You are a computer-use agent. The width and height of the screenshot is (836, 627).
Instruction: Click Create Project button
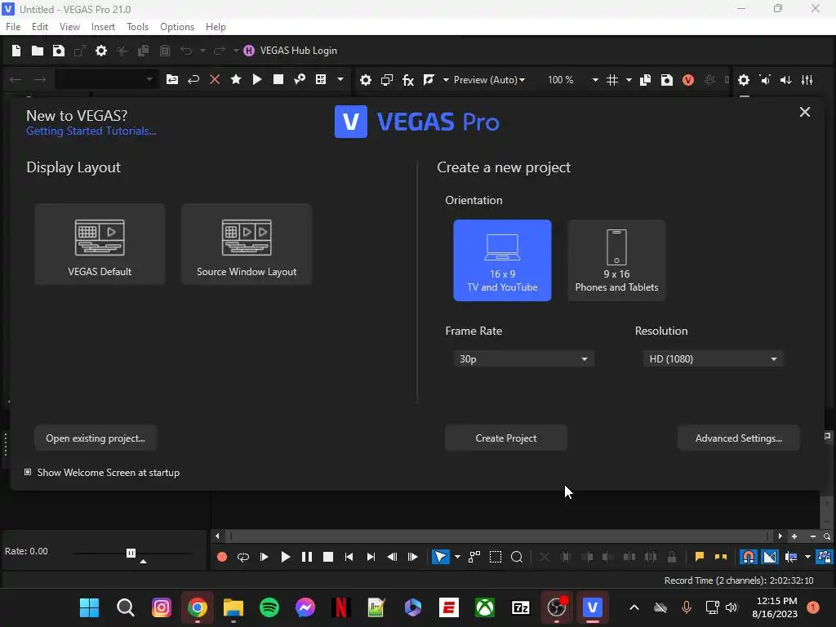506,438
